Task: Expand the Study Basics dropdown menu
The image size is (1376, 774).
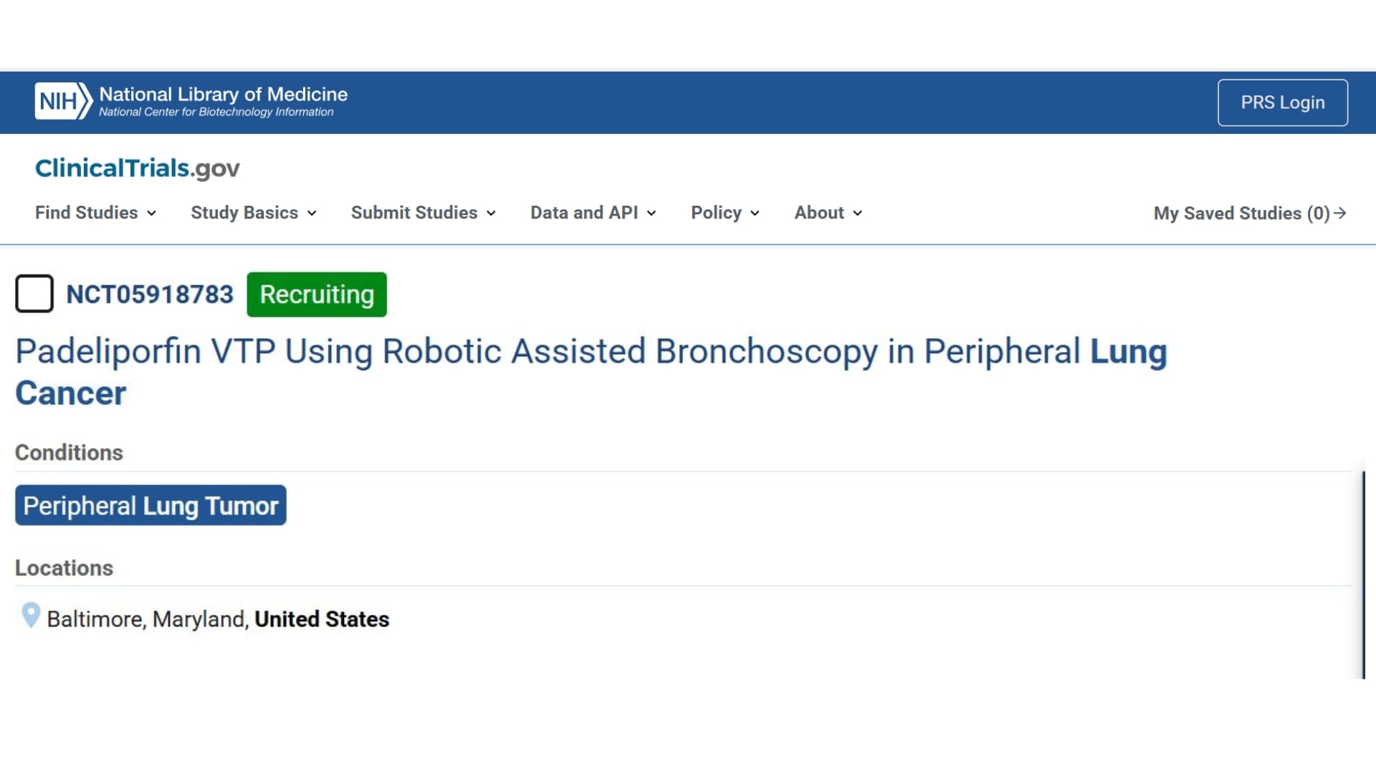Action: pos(253,213)
